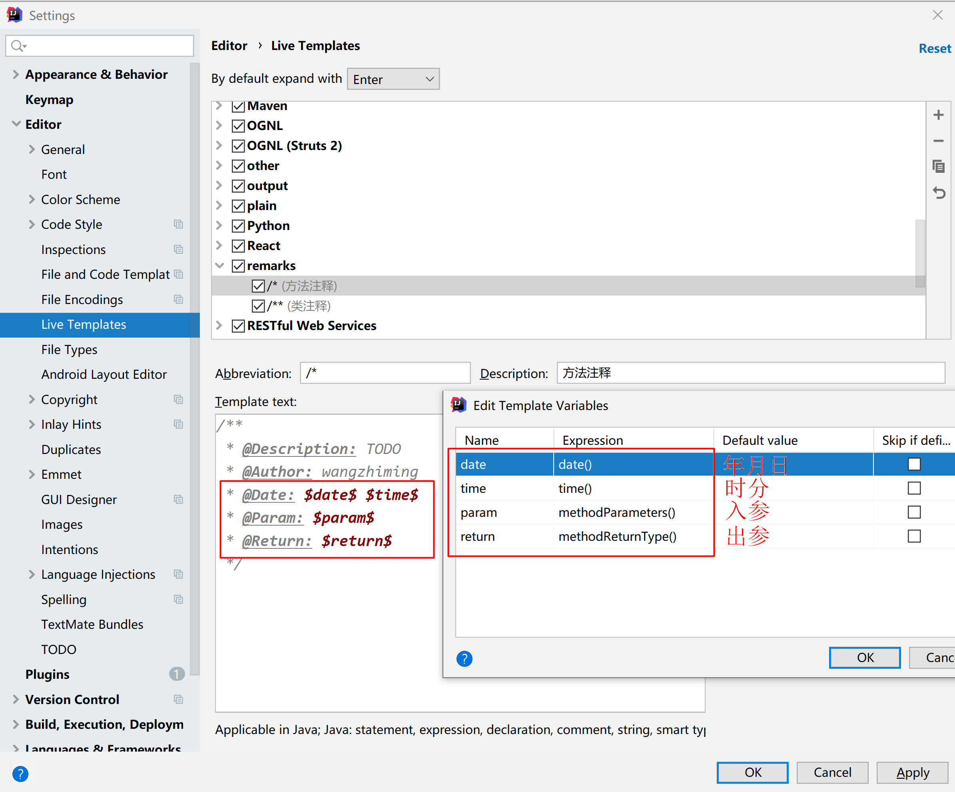Click the Reset link
This screenshot has height=792, width=955.
934,48
